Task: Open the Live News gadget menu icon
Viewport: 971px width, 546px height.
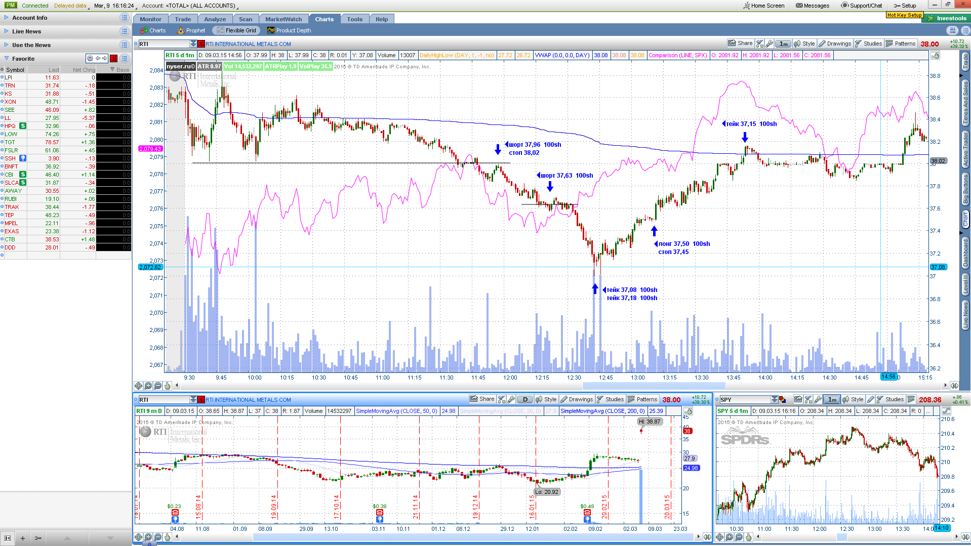Action: (x=124, y=31)
